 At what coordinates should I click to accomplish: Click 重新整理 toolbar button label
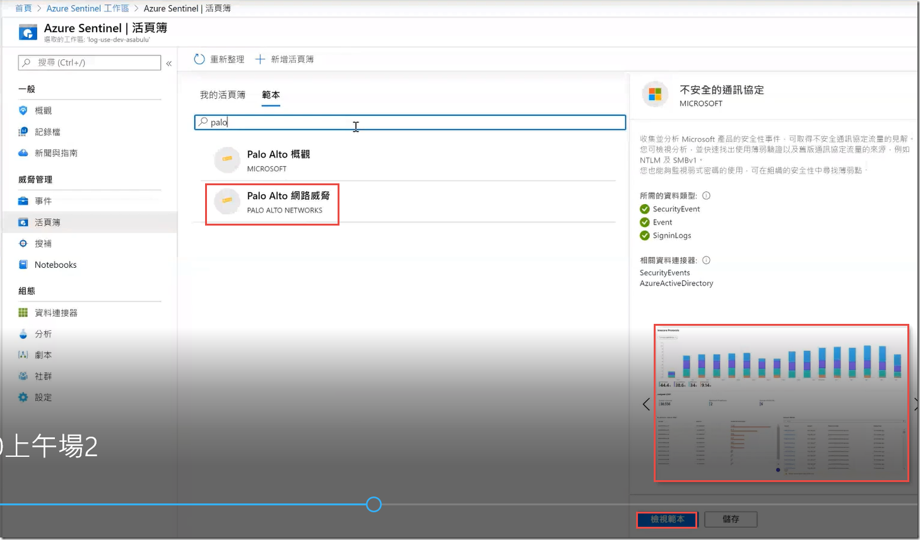227,59
